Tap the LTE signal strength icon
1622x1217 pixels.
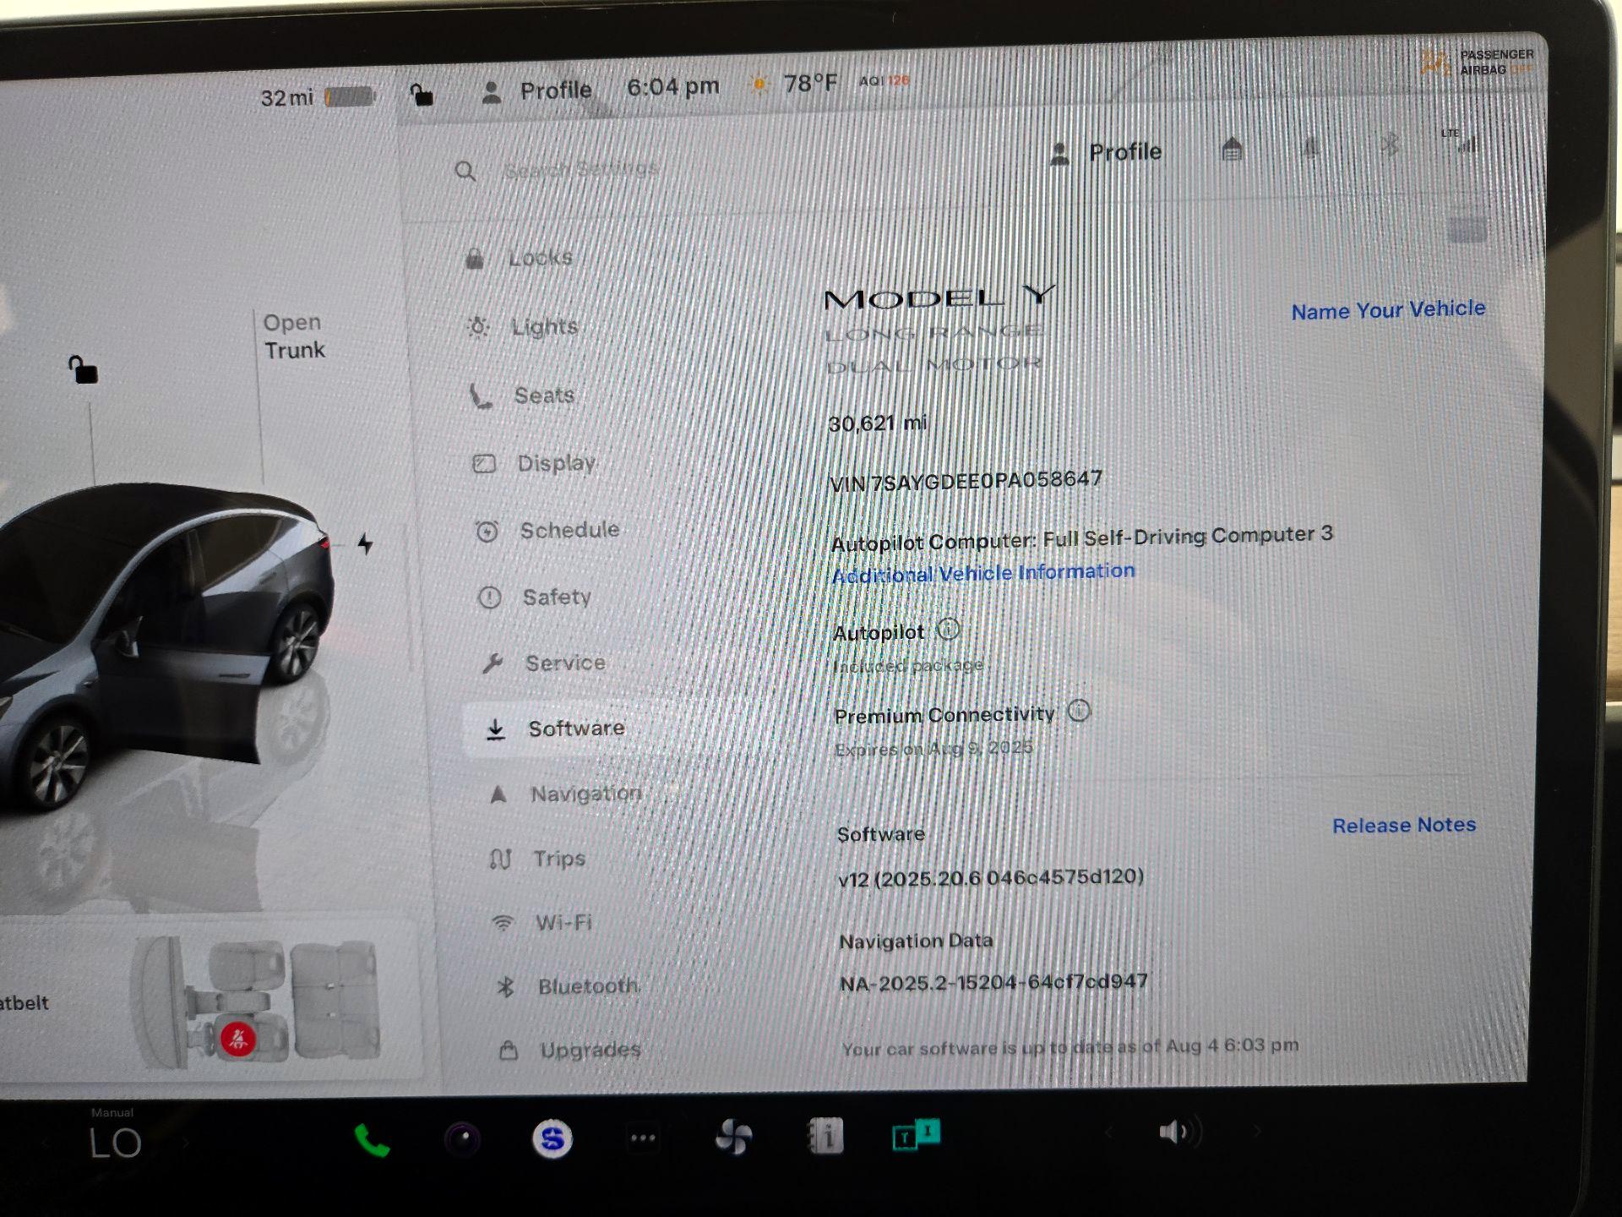(x=1462, y=140)
